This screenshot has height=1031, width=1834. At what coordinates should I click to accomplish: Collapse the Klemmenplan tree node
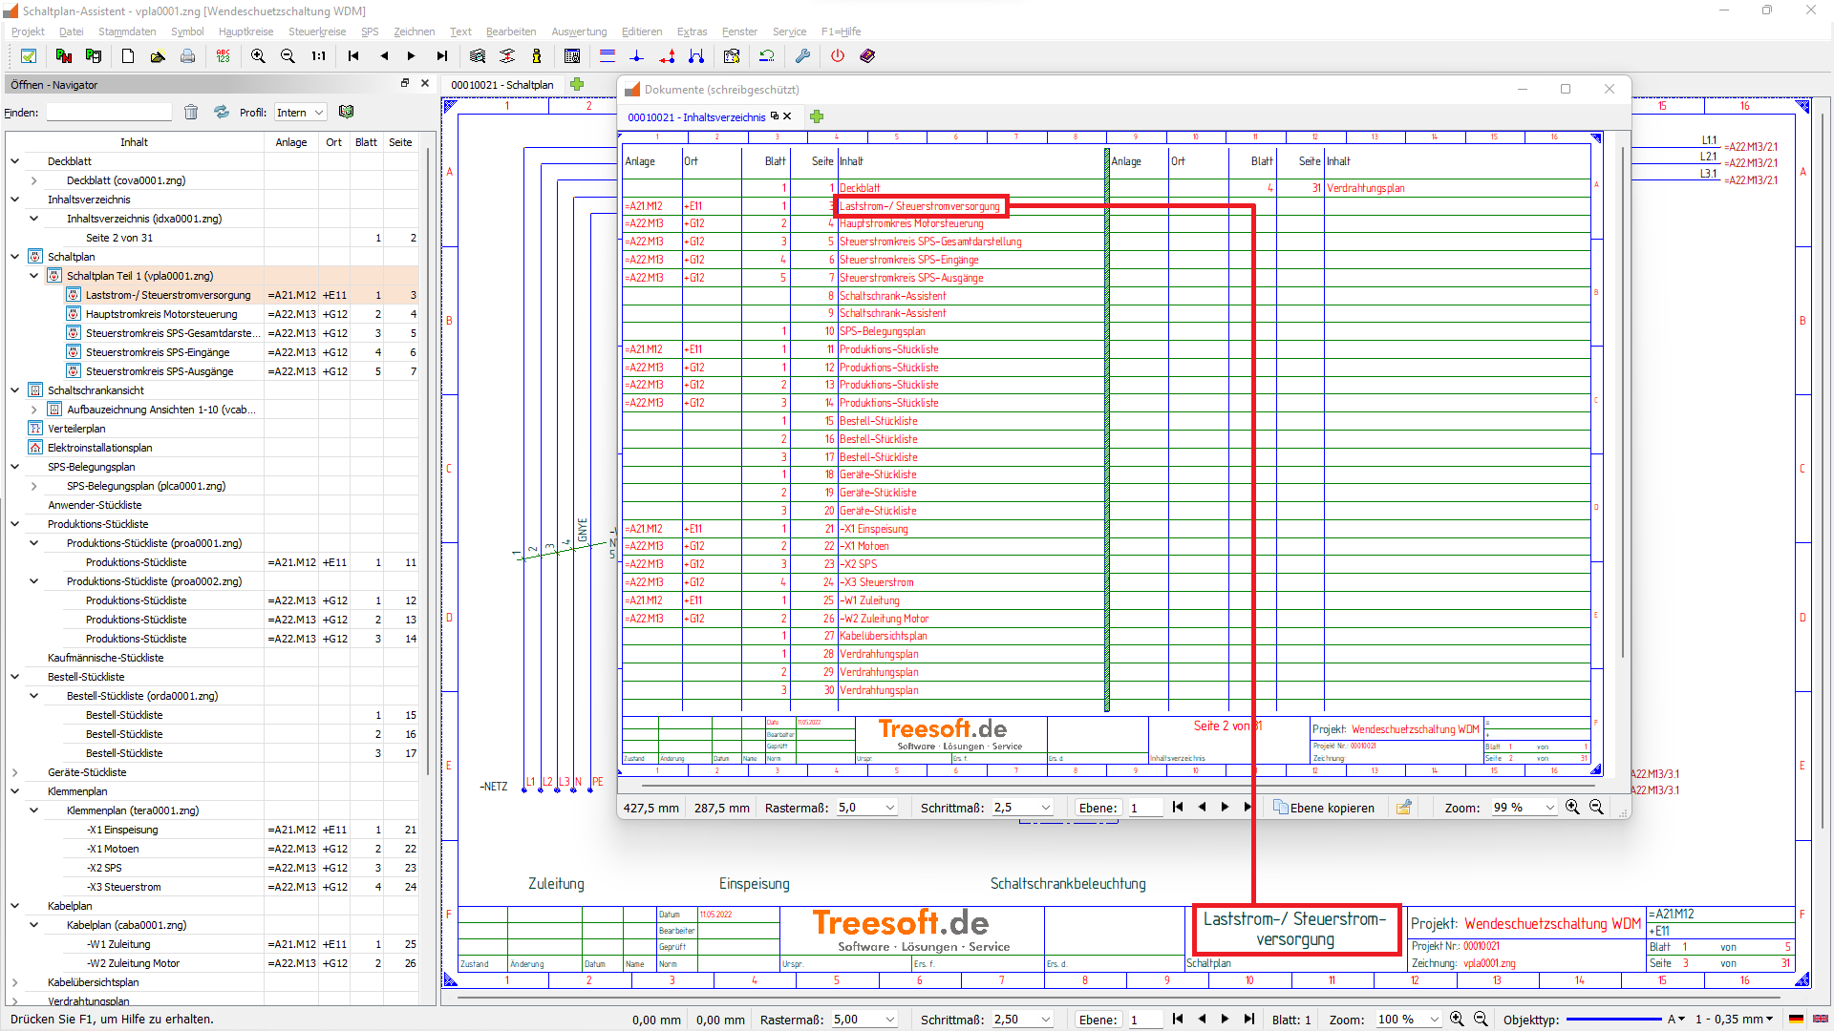point(14,791)
